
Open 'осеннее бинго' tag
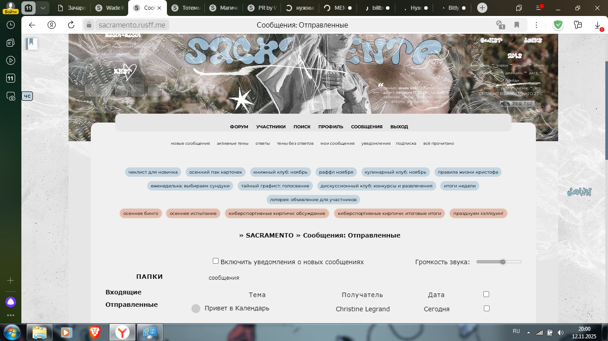141,213
